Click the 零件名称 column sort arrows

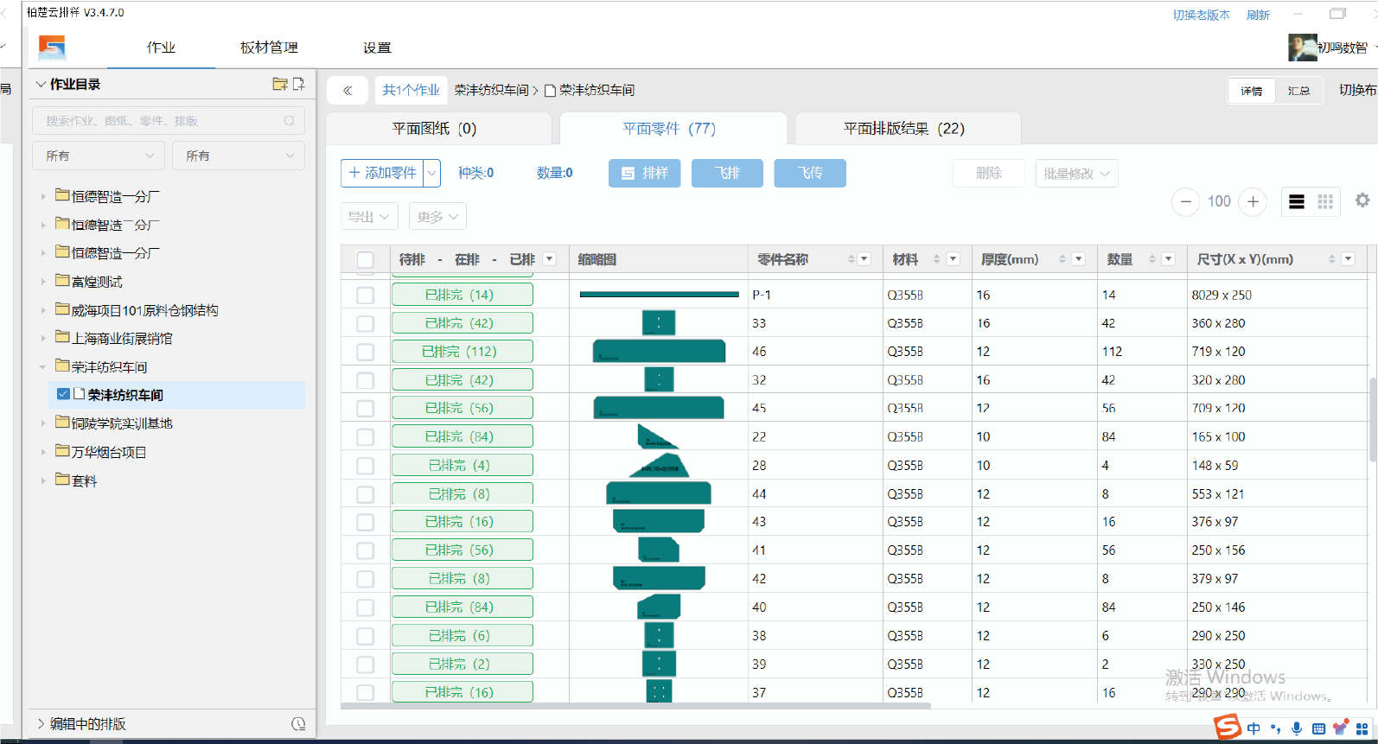[852, 259]
